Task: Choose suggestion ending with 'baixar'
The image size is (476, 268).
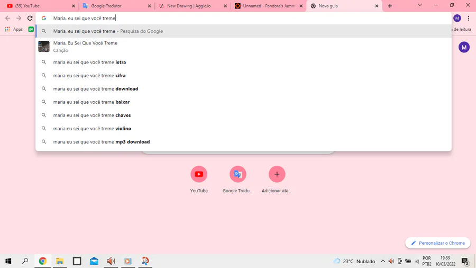Action: [x=243, y=102]
